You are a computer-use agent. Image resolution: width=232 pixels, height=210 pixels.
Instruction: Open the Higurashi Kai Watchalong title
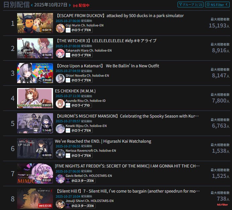pyautogui.click(x=103, y=141)
